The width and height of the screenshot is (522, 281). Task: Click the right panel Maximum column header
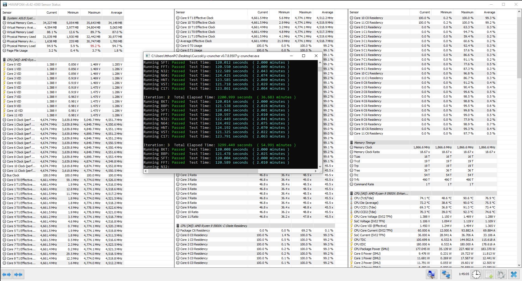(464, 12)
